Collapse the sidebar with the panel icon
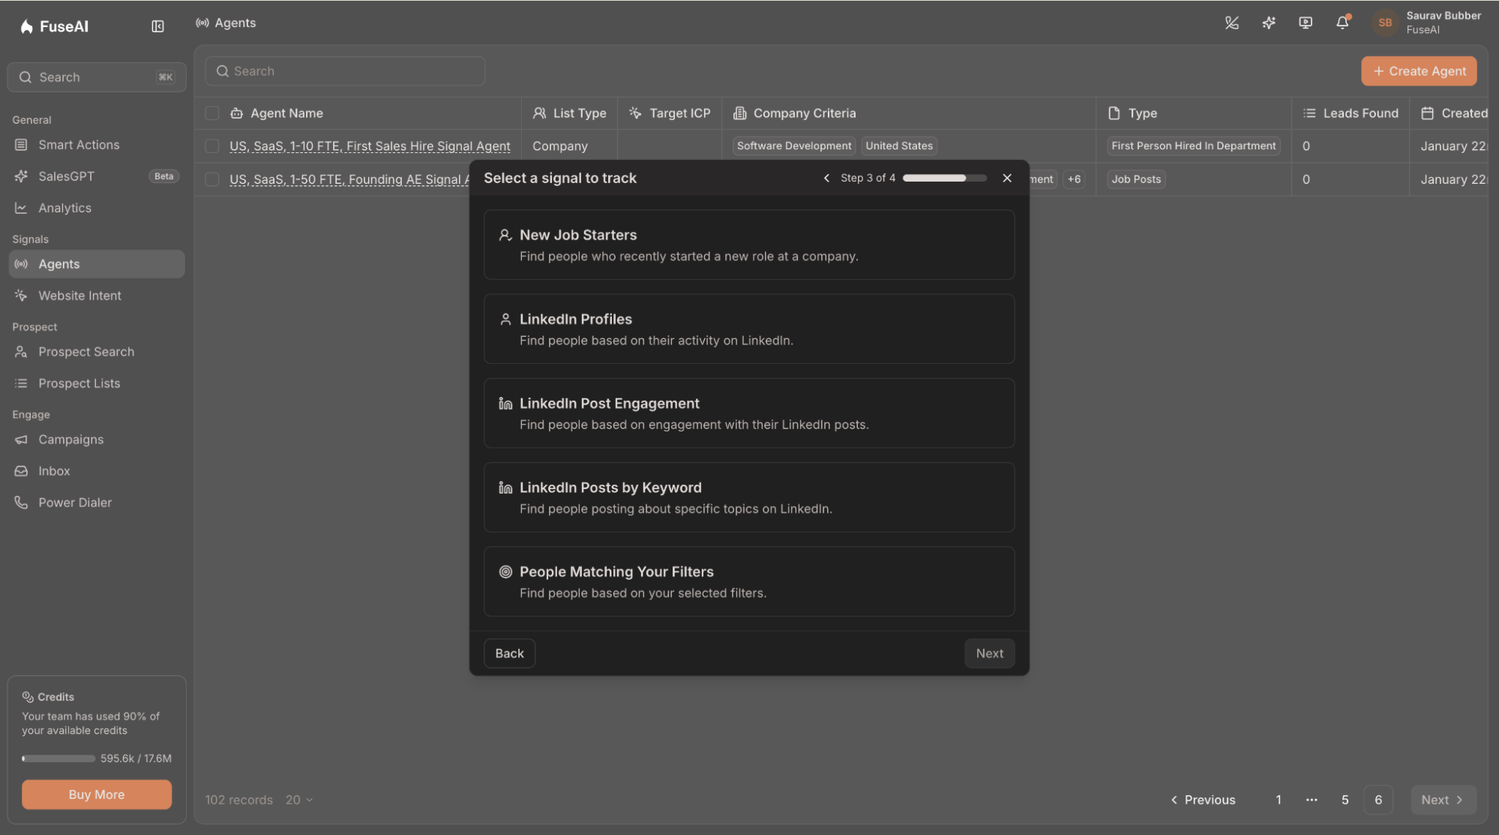The image size is (1499, 835). tap(157, 26)
